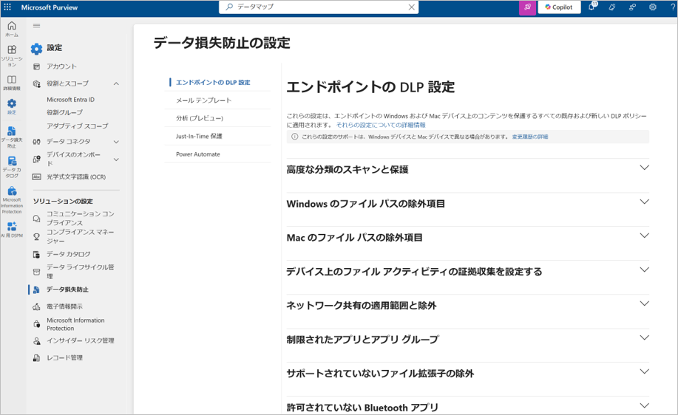This screenshot has height=415, width=678.
Task: Open the connected people icon in header
Action: (x=632, y=7)
